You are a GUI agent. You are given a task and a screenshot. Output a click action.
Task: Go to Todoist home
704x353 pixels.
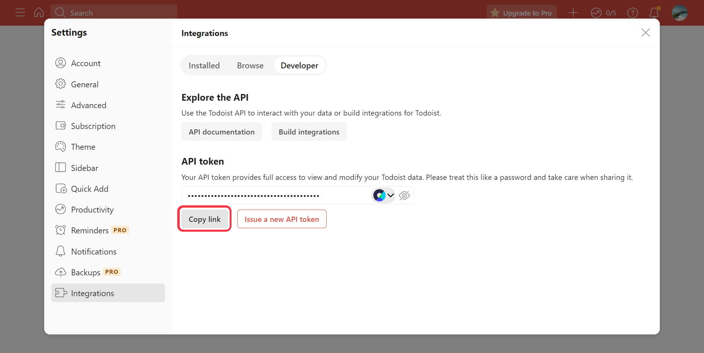click(39, 12)
